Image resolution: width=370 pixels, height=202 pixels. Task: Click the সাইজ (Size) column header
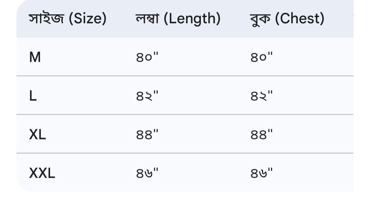tap(68, 18)
